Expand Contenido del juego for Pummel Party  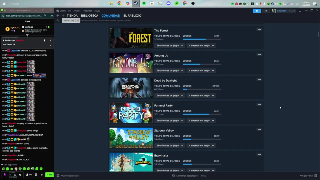coord(201,120)
